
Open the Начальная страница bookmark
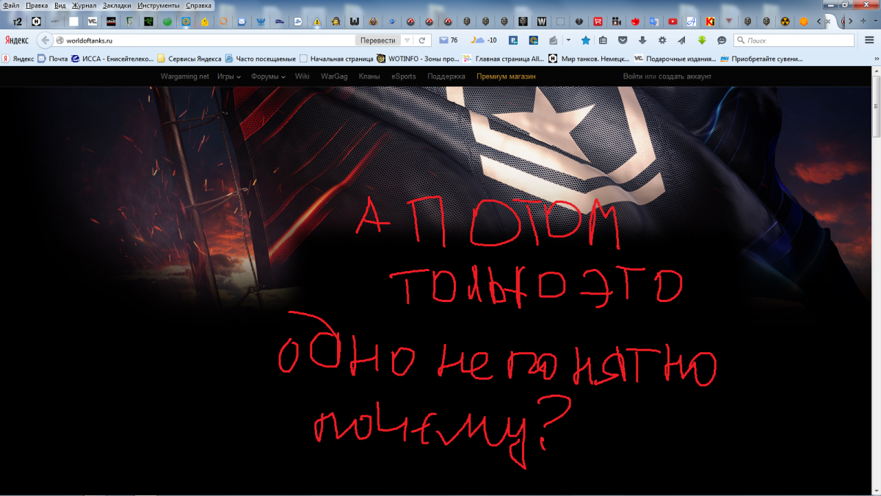(x=337, y=59)
